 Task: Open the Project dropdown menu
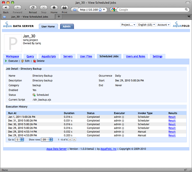pyautogui.click(x=128, y=25)
